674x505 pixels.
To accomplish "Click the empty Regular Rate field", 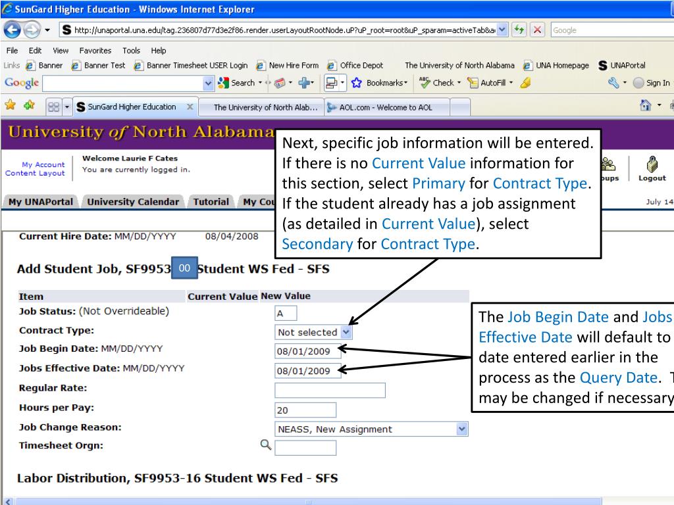I will 330,391.
